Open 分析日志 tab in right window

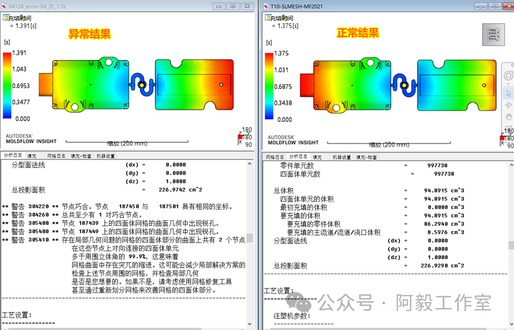click(298, 157)
